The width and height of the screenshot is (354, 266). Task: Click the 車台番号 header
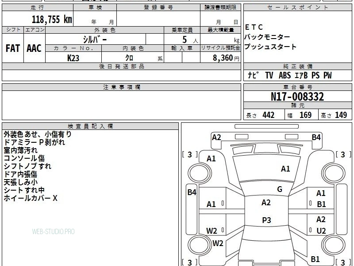coord(297,87)
